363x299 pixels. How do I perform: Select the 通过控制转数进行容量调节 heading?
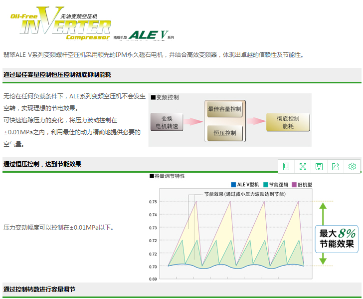39,289
